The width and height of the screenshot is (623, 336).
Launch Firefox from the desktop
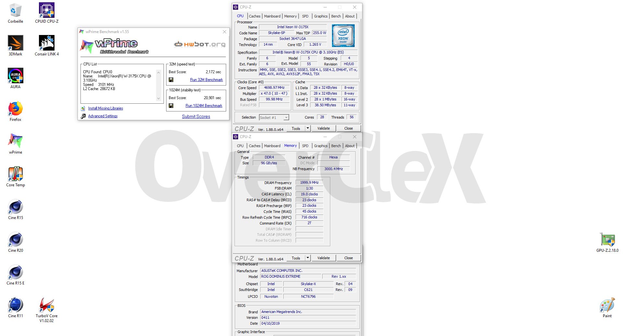click(15, 111)
